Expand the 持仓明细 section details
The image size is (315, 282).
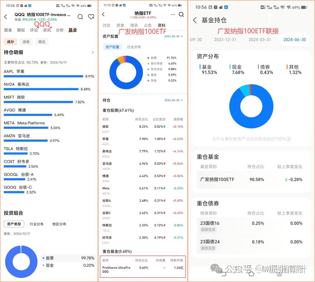click(x=93, y=52)
